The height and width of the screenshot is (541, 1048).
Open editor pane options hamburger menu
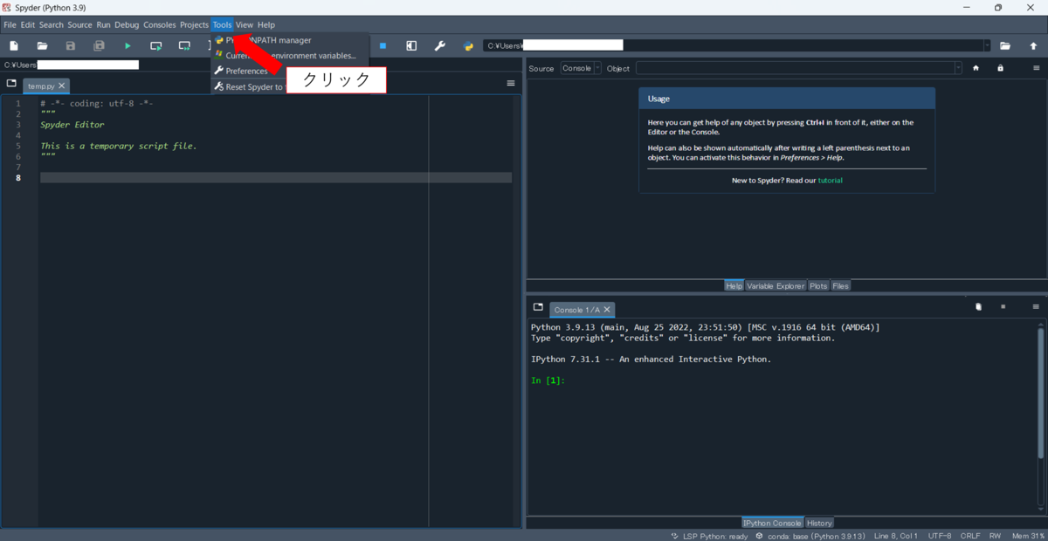511,84
